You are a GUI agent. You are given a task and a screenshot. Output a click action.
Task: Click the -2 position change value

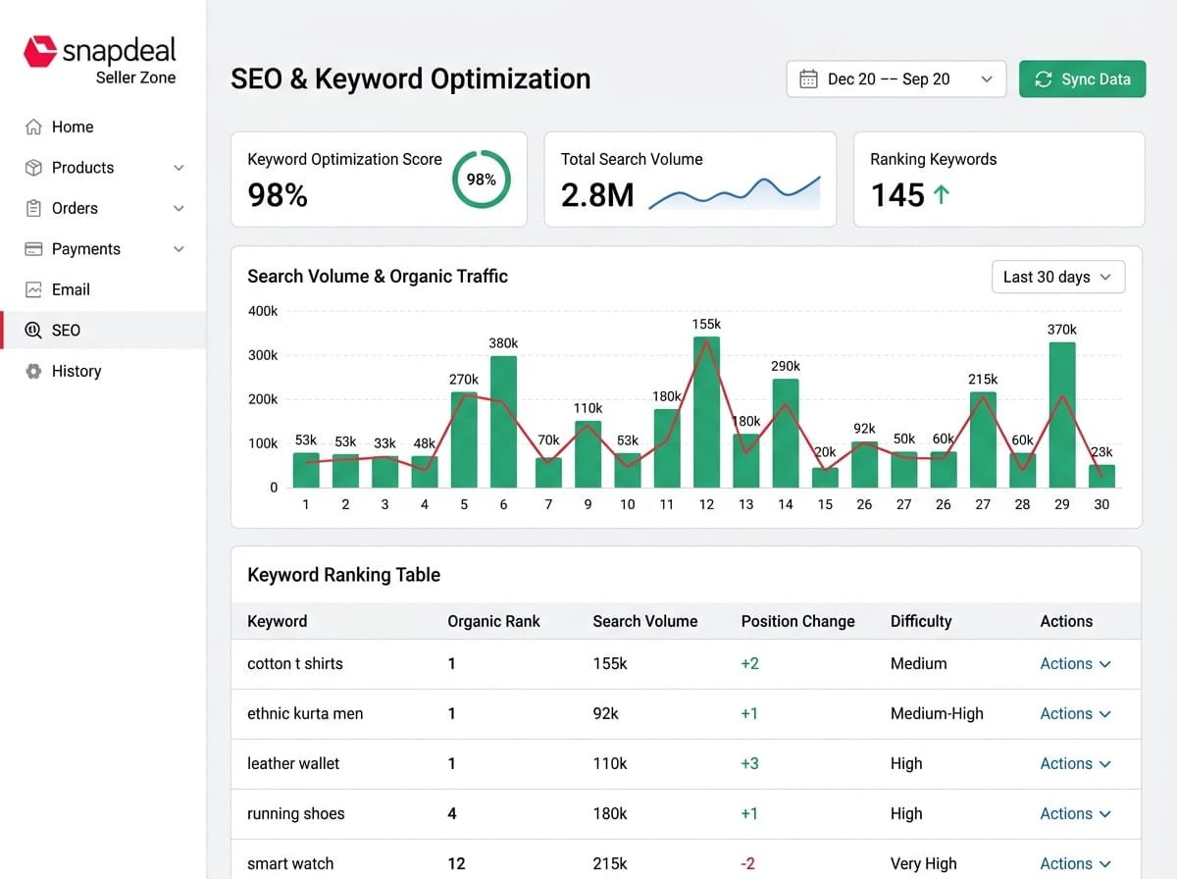point(748,864)
